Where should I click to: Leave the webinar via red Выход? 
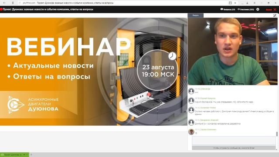point(271,10)
